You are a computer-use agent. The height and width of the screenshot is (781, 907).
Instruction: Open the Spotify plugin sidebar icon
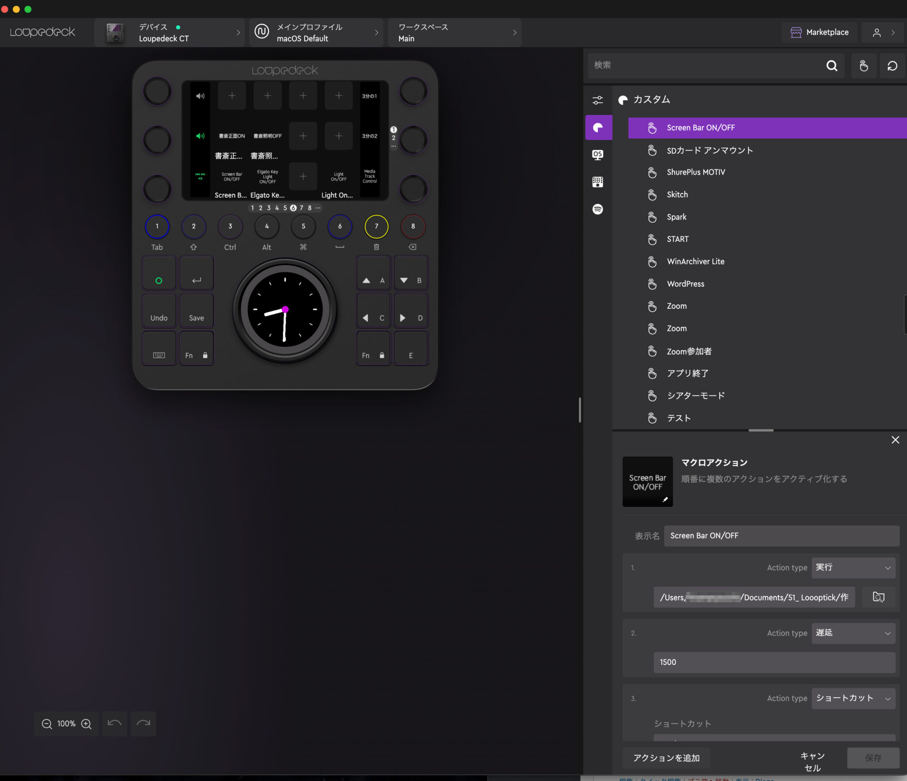pyautogui.click(x=597, y=209)
